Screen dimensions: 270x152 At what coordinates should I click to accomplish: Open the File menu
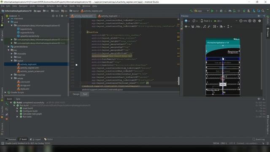pyautogui.click(x=3, y=6)
